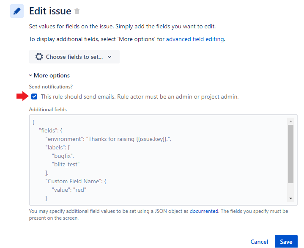Image resolution: width=304 pixels, height=248 pixels.
Task: Click the red arrow pointing at the checkbox
Action: 22,96
